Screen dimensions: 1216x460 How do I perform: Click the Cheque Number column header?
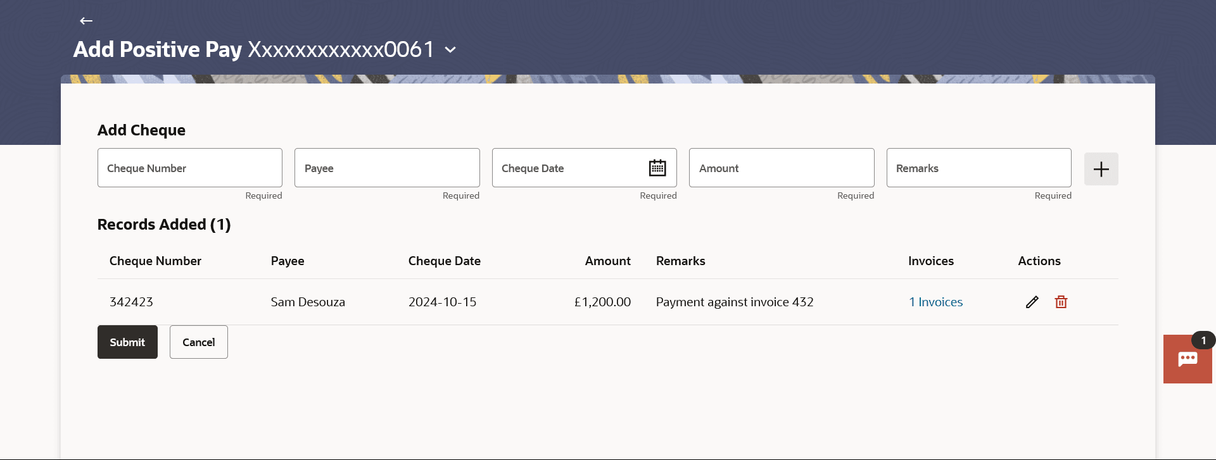point(155,261)
